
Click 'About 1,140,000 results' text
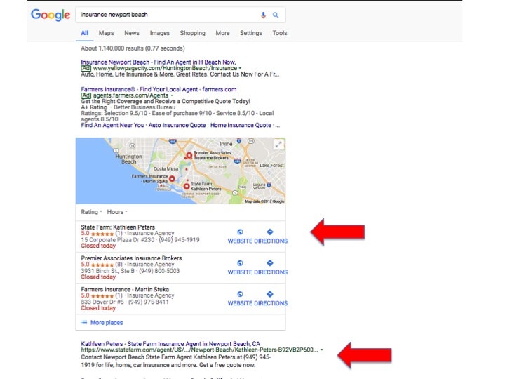pyautogui.click(x=133, y=48)
